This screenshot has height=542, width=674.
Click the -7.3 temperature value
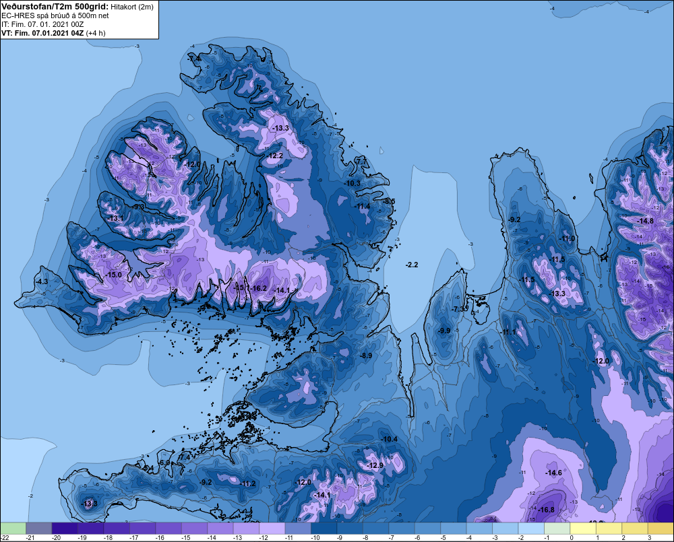458,309
